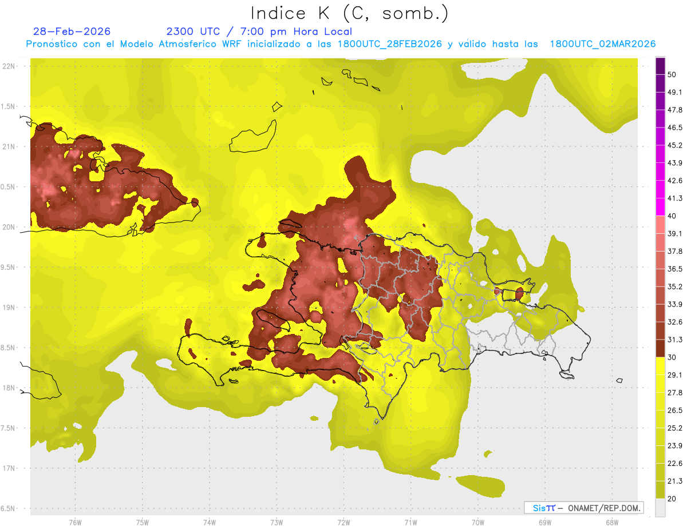Click '2300 UTC / 7:00 pm Hora Local'
The width and height of the screenshot is (687, 530).
point(259,31)
